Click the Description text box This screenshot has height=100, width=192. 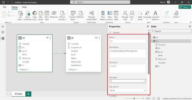click(127, 53)
